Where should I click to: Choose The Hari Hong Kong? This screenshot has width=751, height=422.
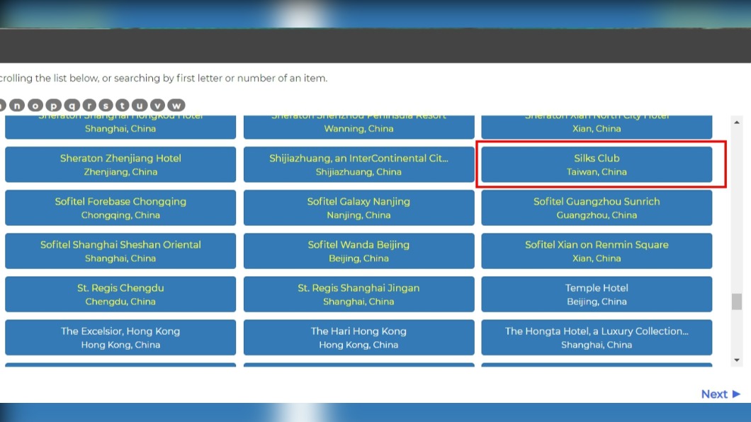pyautogui.click(x=358, y=337)
